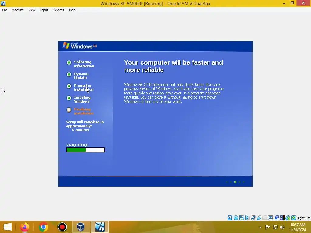Open the taskbar clock showing 10:57 AM
The width and height of the screenshot is (311, 233).
[298, 227]
